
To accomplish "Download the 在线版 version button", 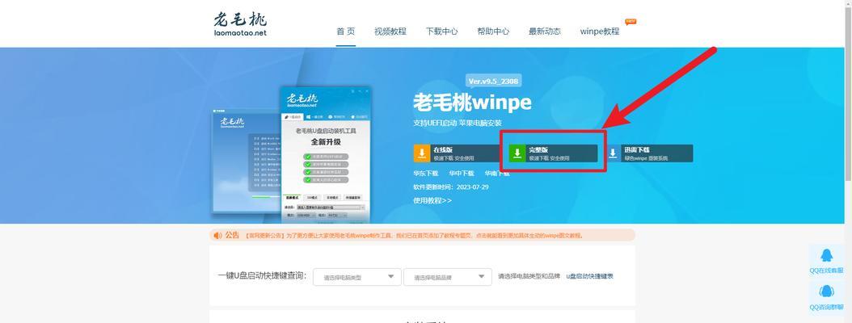I will click(x=458, y=153).
